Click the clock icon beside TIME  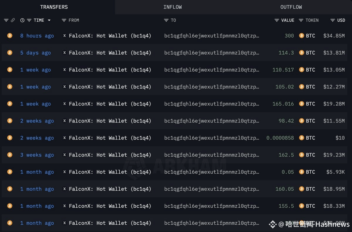tap(22, 20)
